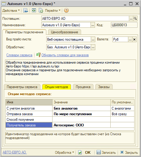Click the Наименование ellipsis button
Viewport: 141px width, 157px height.
[x=93, y=25]
